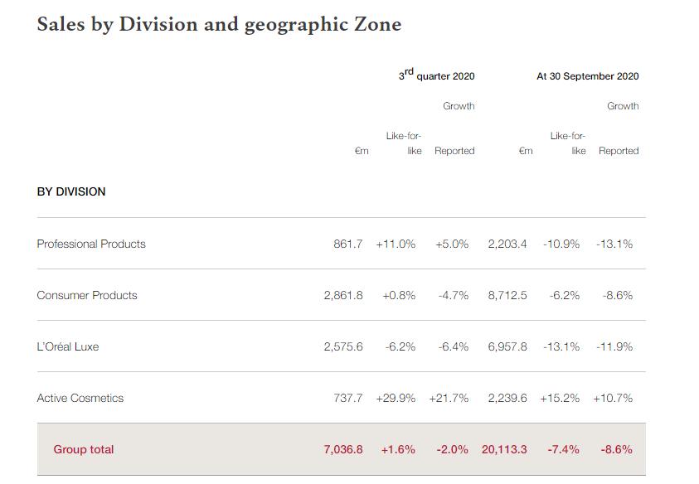
Task: Click the 'BY DIVISION' section label
Action: 71,191
